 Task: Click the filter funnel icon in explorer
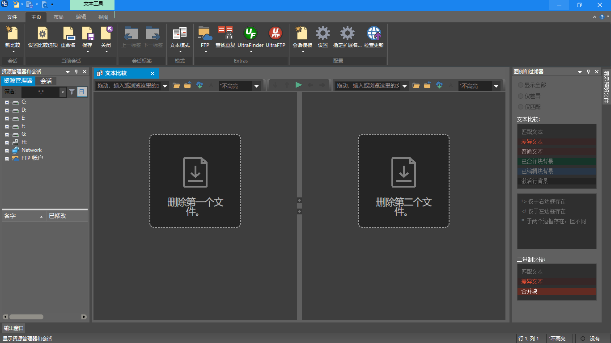point(72,92)
